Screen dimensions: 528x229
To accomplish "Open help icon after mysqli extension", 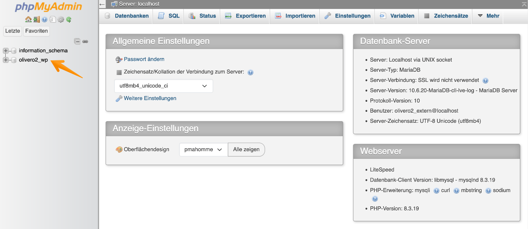I will pos(436,190).
